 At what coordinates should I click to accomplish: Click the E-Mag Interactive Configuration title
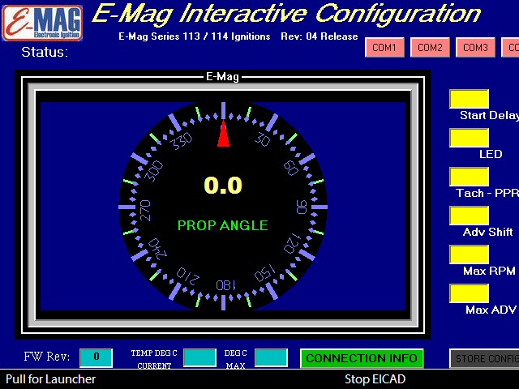click(x=286, y=14)
